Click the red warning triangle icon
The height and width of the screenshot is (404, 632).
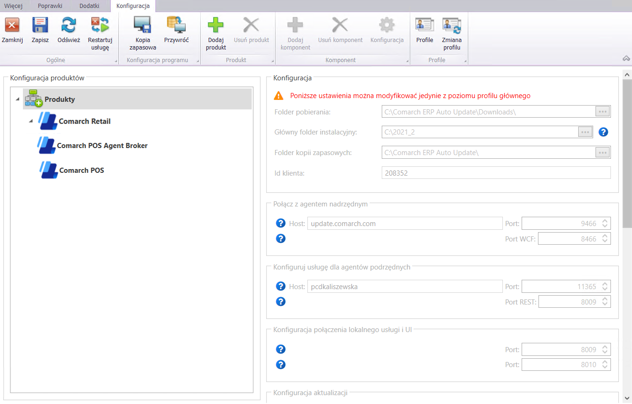click(x=279, y=96)
